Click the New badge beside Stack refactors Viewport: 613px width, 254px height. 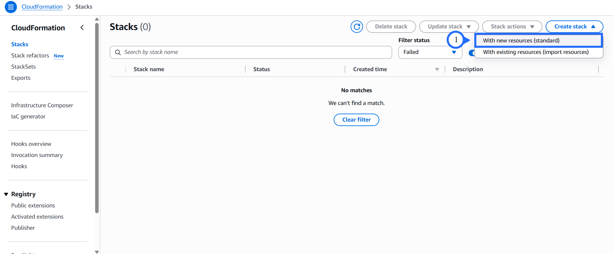click(59, 56)
